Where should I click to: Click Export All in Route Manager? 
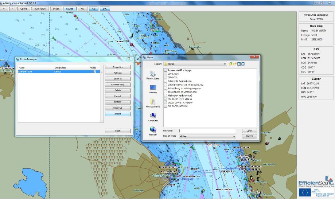click(118, 108)
